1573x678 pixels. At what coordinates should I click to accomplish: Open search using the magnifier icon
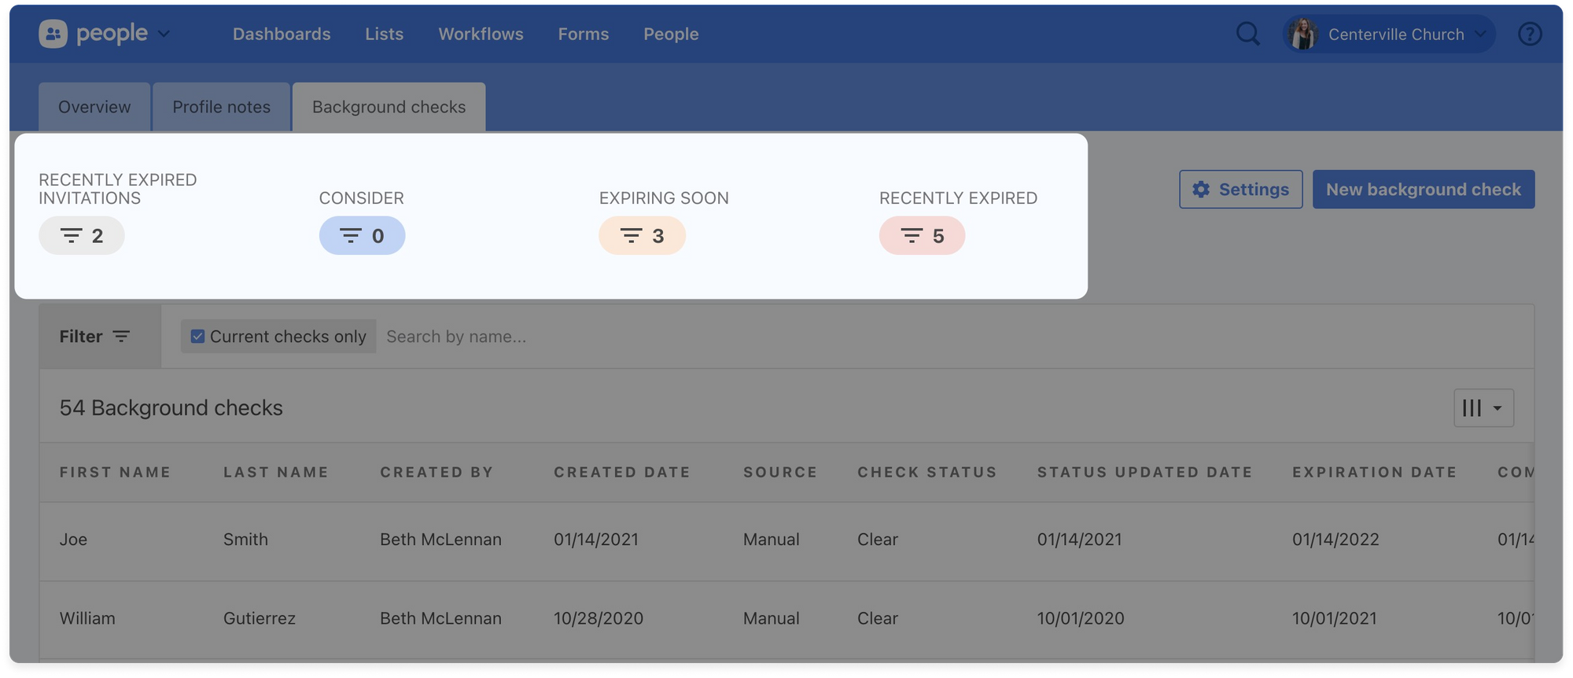click(1247, 34)
